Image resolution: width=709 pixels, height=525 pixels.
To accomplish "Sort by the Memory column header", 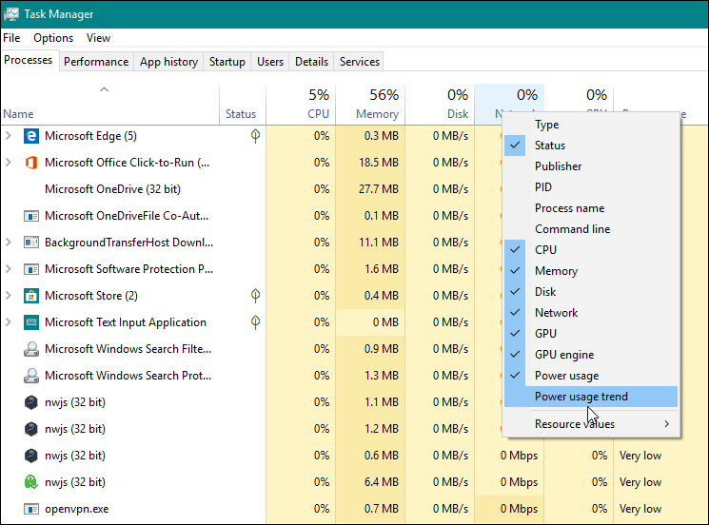I will coord(370,105).
